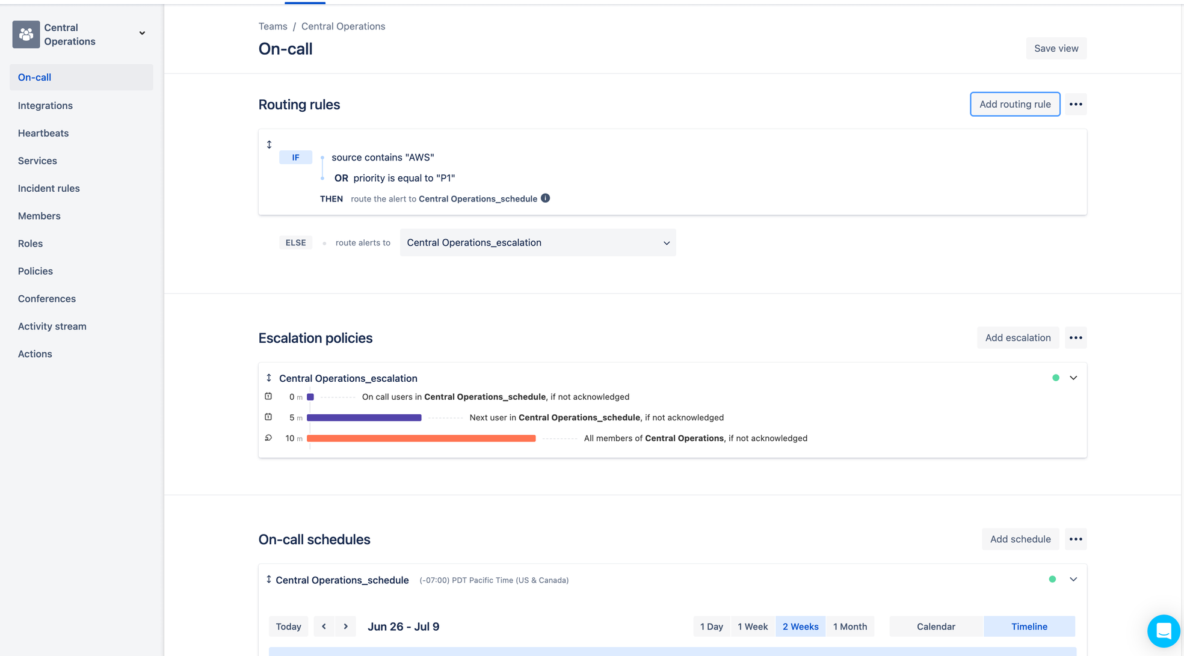The height and width of the screenshot is (656, 1184).
Task: Click the Integrations sidebar menu item
Action: click(x=45, y=105)
